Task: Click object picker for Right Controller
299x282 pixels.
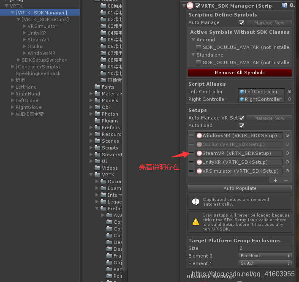Action: pos(289,99)
